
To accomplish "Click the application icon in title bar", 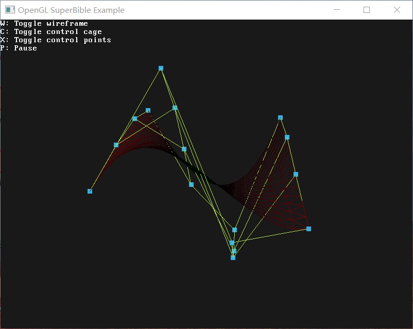I will [x=10, y=10].
